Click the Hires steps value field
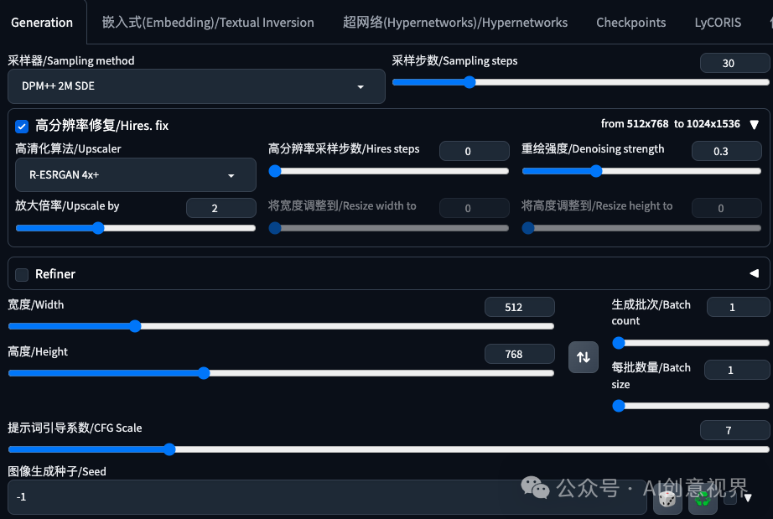Viewport: 773px width, 519px height. [475, 151]
